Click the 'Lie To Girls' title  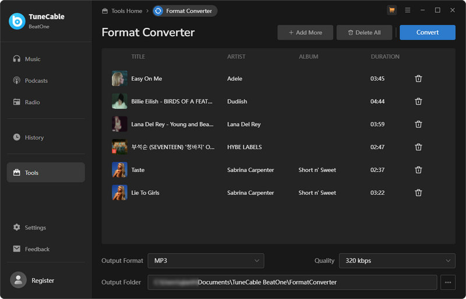[145, 193]
